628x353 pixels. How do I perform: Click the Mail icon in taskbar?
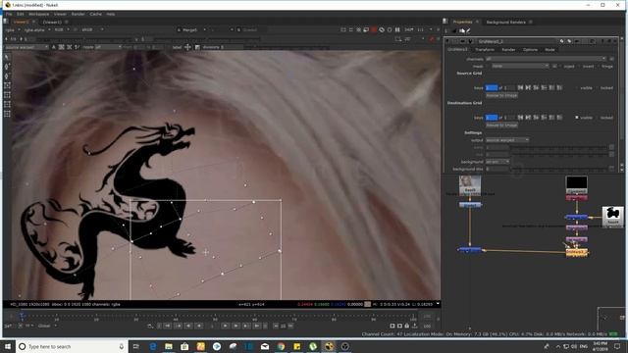coord(265,346)
